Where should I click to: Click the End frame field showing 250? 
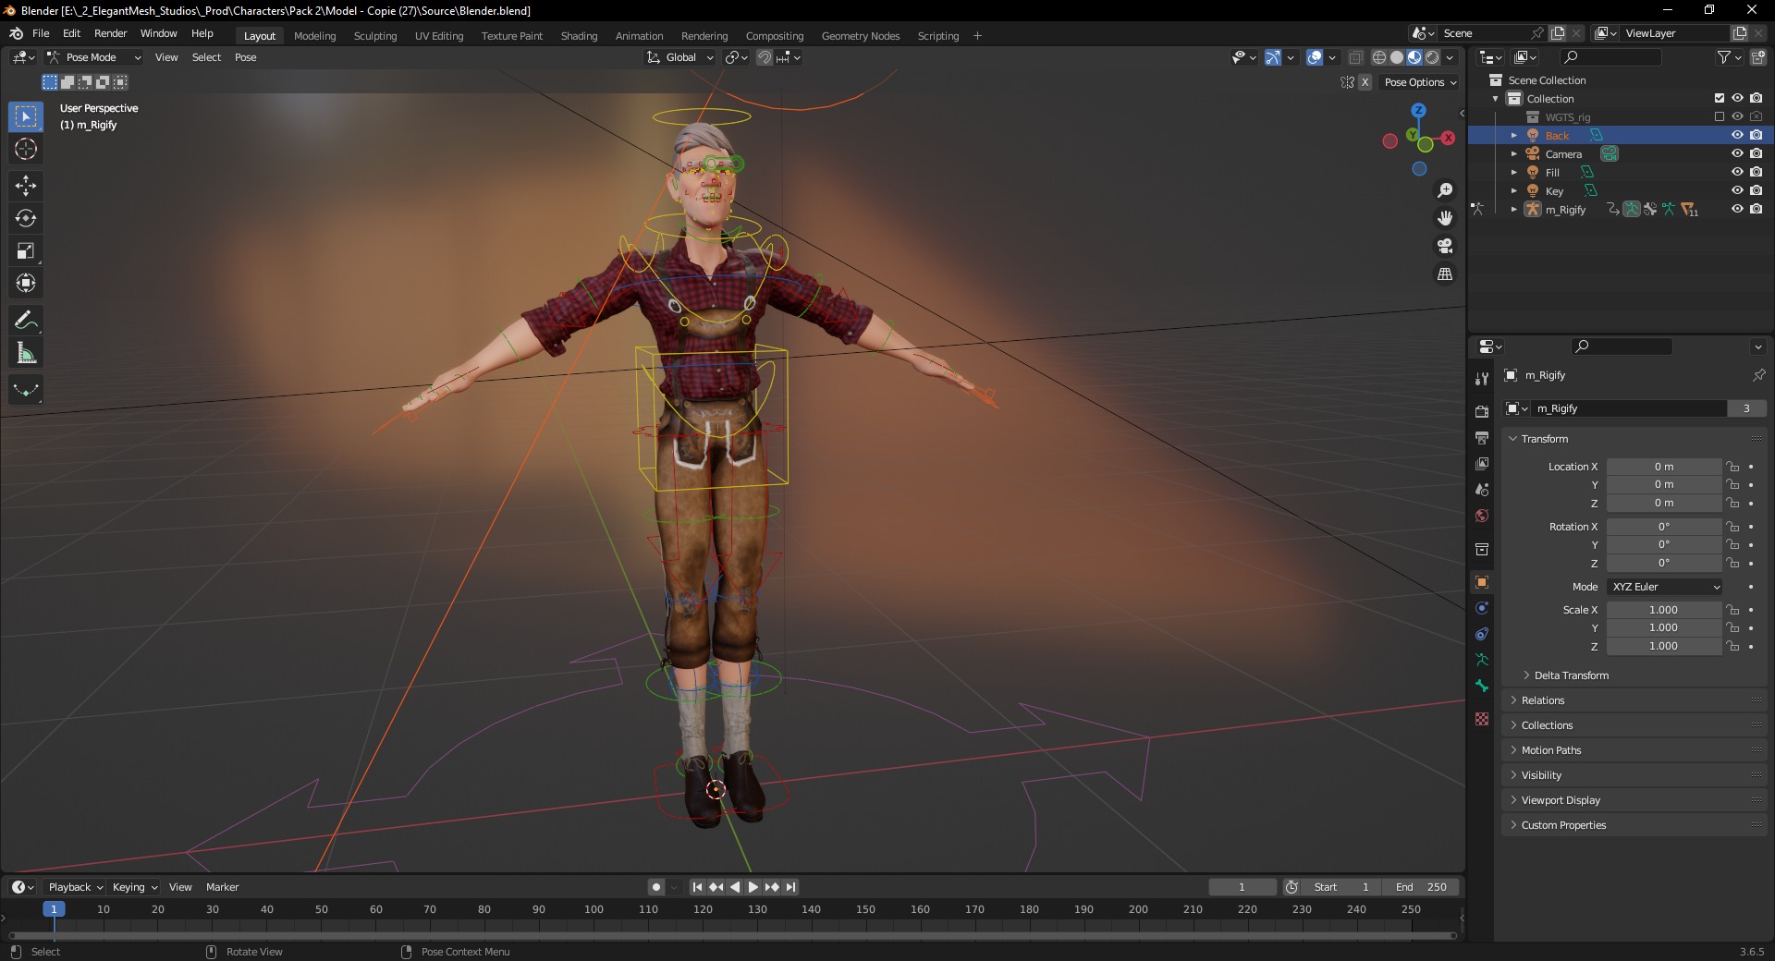(x=1422, y=887)
